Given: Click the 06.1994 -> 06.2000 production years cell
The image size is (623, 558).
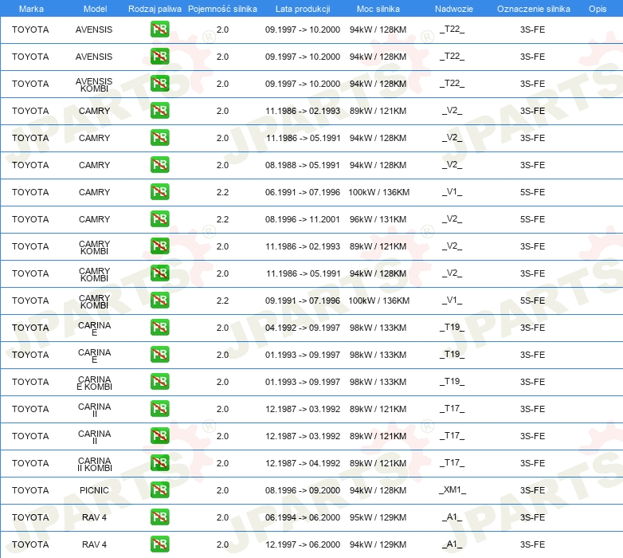Looking at the screenshot, I should click(x=303, y=517).
